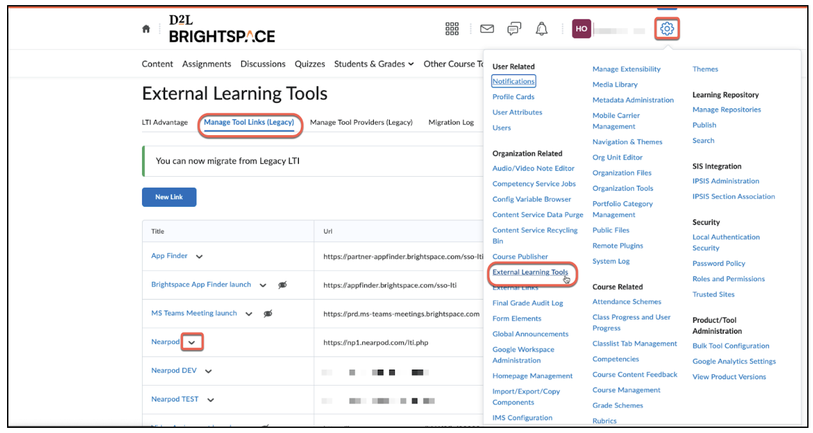Open Navigation & Themes link
Image resolution: width=813 pixels, height=433 pixels.
[x=627, y=142]
